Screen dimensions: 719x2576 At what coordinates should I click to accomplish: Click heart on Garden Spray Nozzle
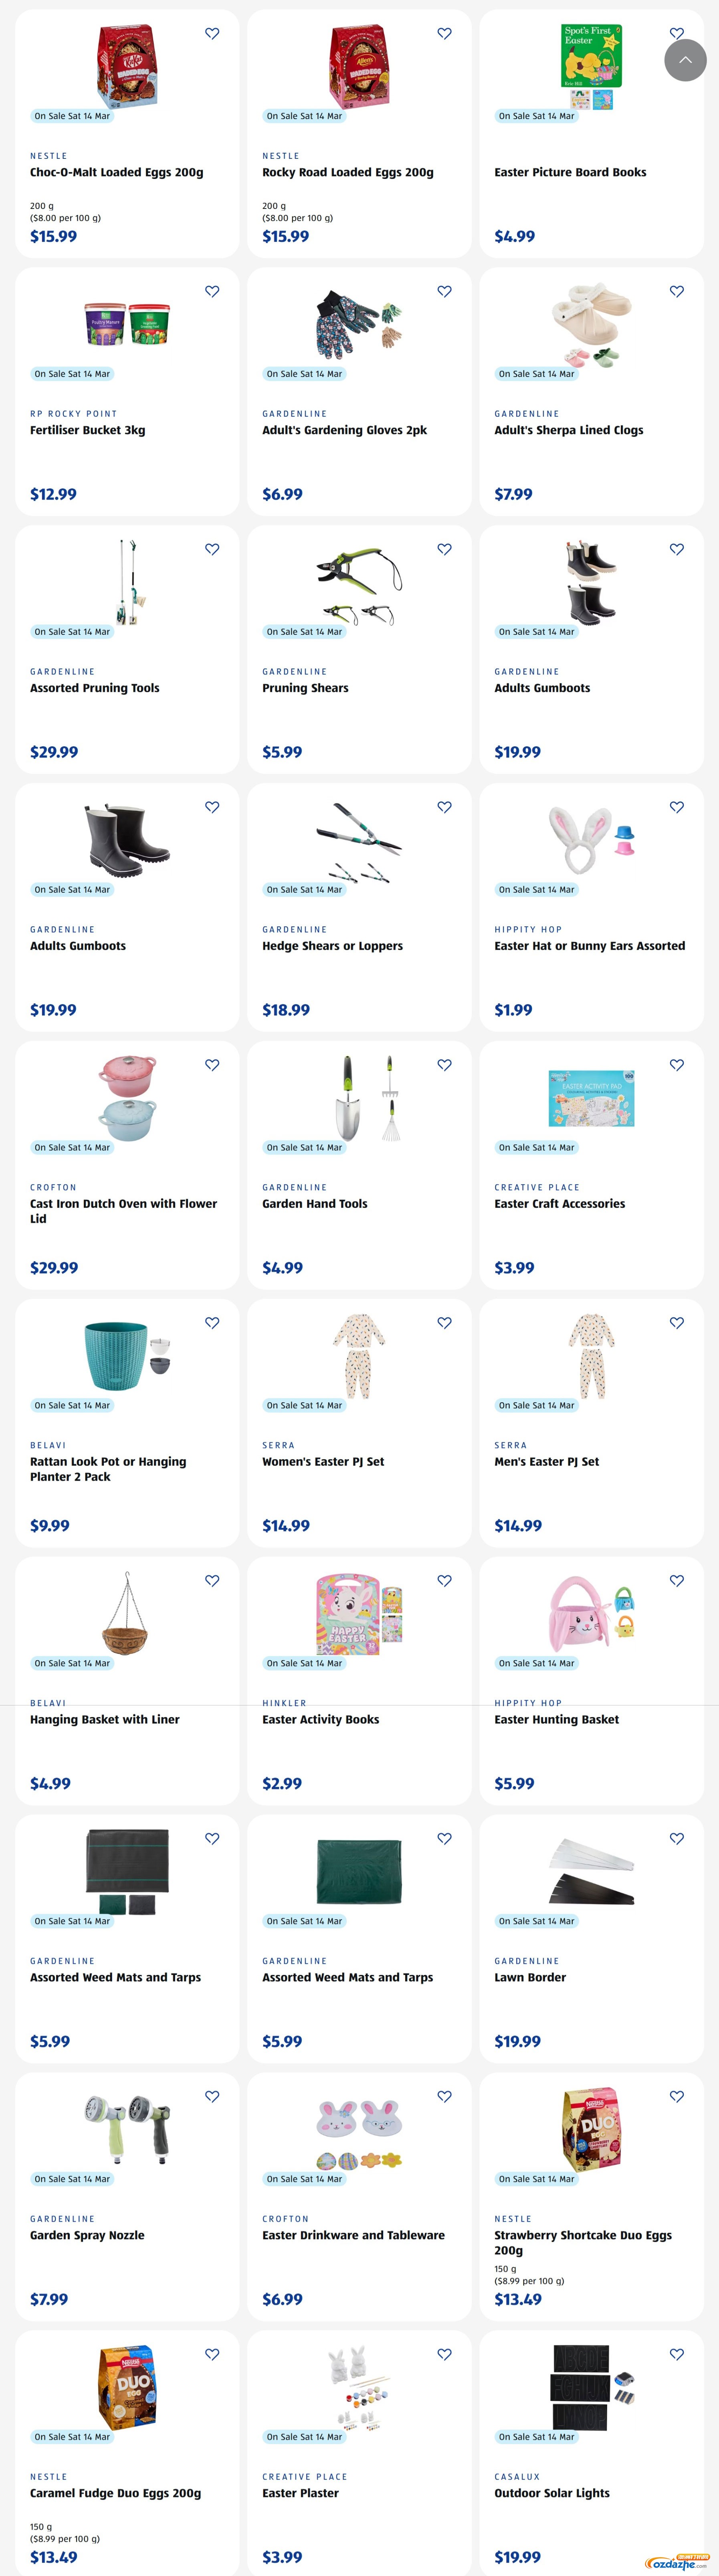[x=212, y=2096]
